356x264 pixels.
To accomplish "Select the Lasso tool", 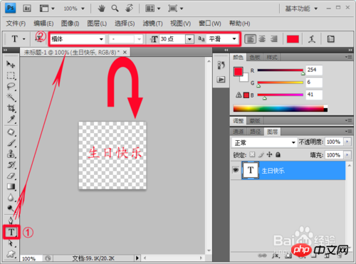I will click(x=11, y=86).
